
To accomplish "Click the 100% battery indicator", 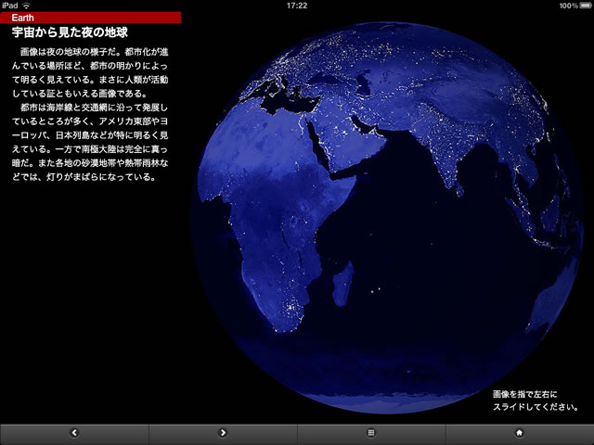I will point(575,6).
